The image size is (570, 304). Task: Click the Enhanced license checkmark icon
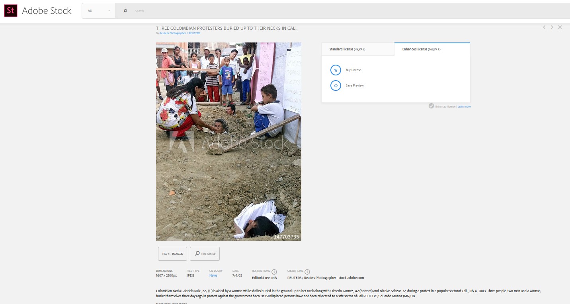(431, 106)
